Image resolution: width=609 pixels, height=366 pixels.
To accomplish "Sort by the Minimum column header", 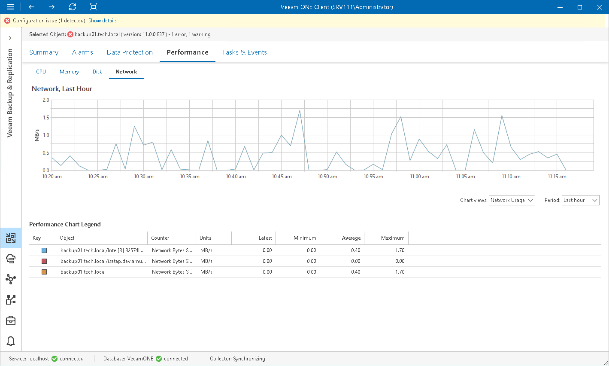I will point(298,238).
